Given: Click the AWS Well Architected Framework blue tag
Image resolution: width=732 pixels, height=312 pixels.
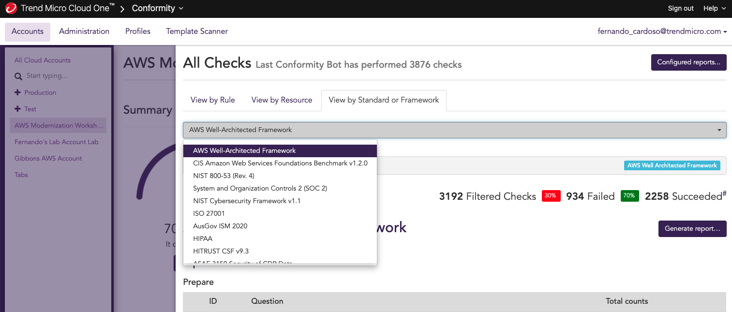Looking at the screenshot, I should pos(672,165).
